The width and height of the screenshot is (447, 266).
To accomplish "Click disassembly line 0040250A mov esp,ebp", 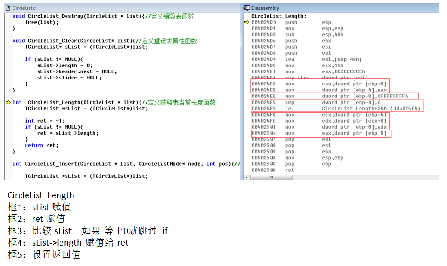I will coord(297,158).
